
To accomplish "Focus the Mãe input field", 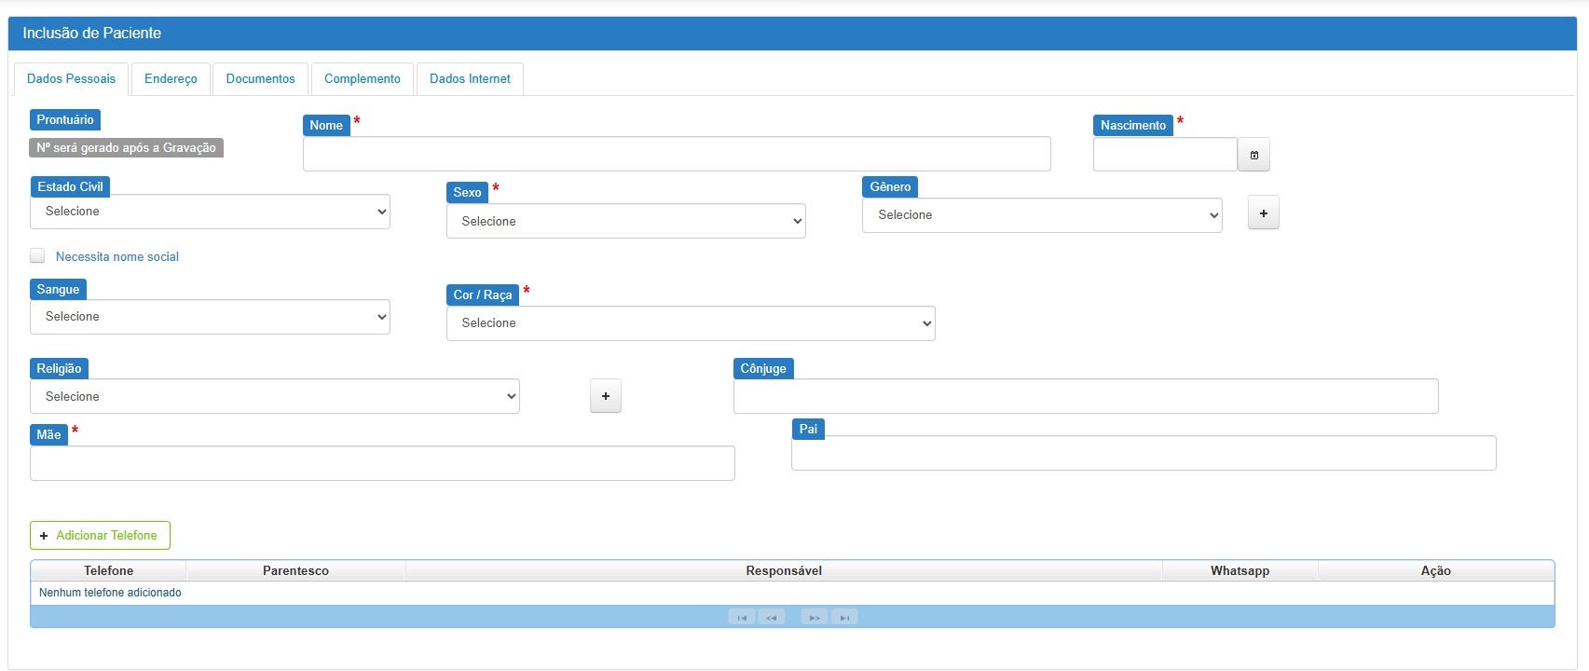I will pyautogui.click(x=382, y=463).
